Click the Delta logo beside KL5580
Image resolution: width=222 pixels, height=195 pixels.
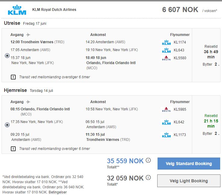(x=166, y=58)
